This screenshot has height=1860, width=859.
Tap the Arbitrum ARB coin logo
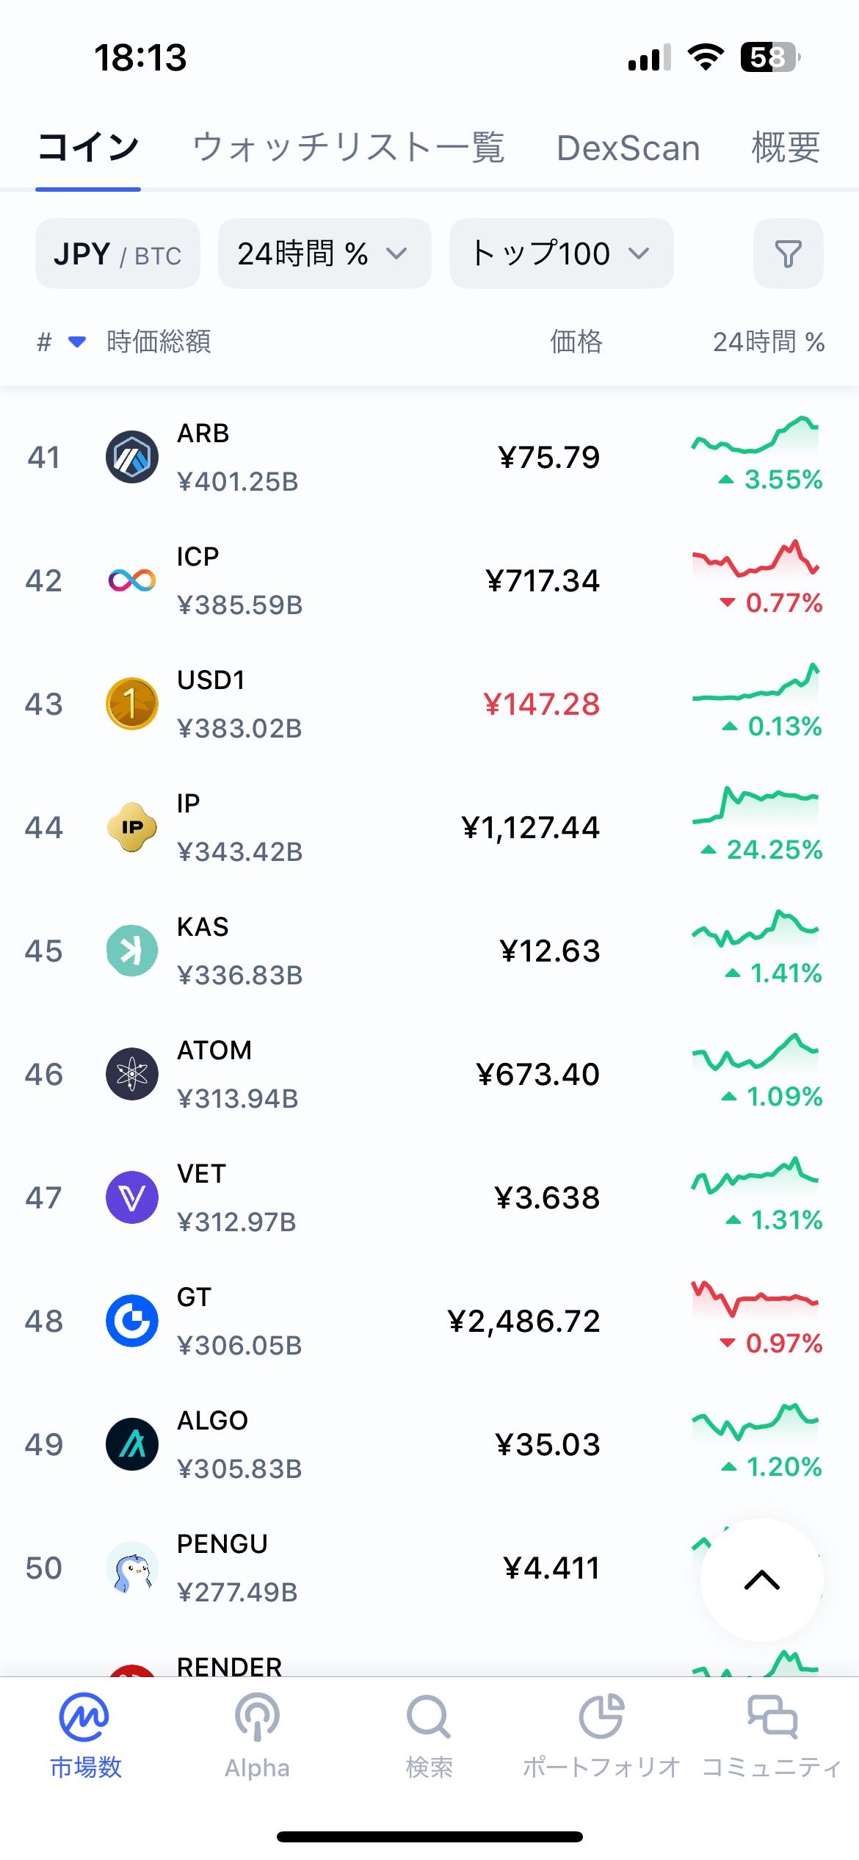coord(132,457)
